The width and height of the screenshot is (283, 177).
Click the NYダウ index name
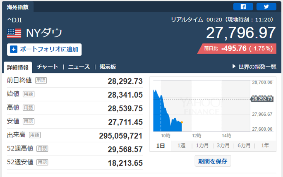(44, 33)
